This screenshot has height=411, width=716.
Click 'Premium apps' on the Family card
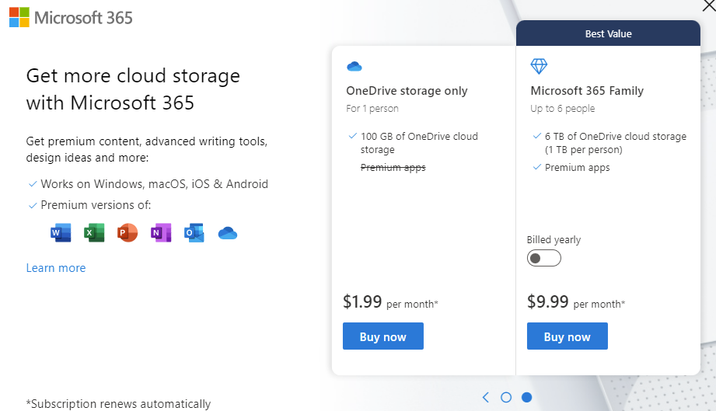click(577, 167)
